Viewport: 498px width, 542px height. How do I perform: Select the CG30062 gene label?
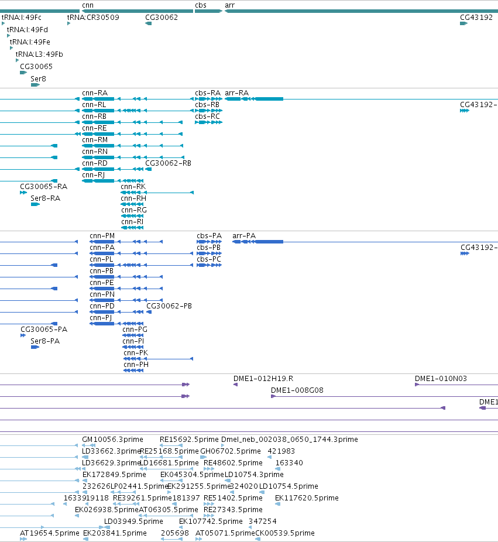(162, 18)
